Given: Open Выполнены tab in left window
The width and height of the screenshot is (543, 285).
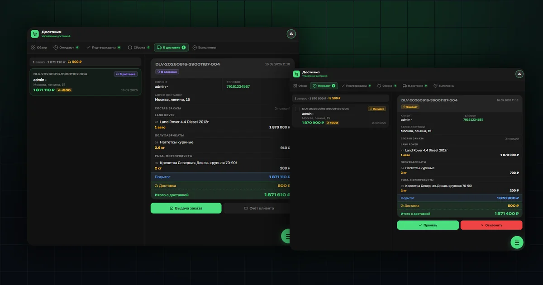Looking at the screenshot, I should pos(205,47).
